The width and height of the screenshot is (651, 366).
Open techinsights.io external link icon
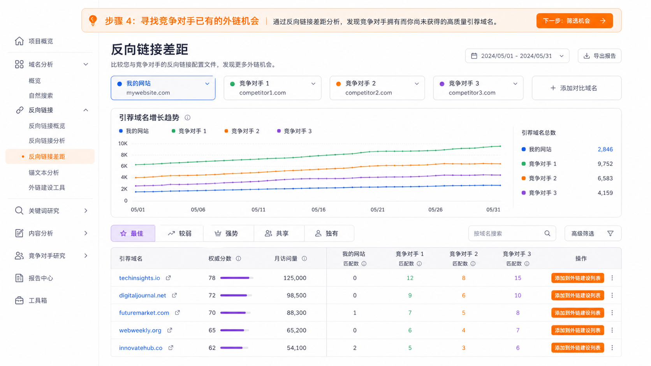coord(168,278)
